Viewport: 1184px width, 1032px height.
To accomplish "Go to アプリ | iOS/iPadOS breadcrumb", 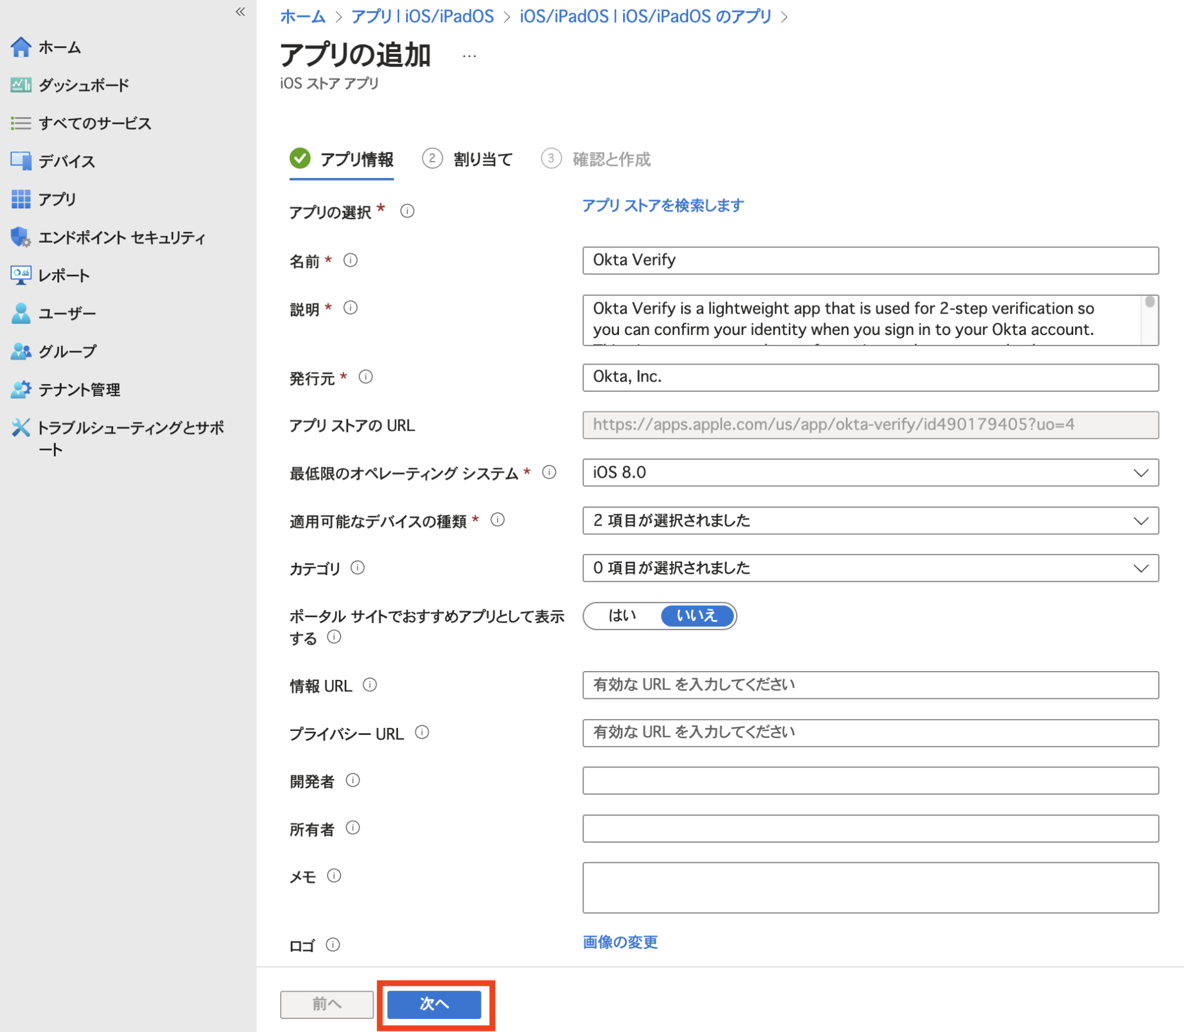I will click(x=422, y=16).
